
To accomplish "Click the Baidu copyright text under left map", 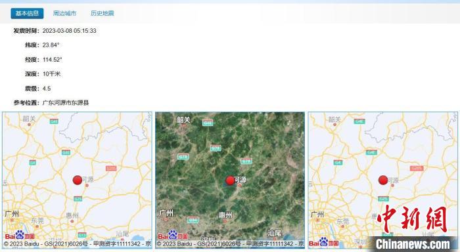I will pyautogui.click(x=78, y=243).
